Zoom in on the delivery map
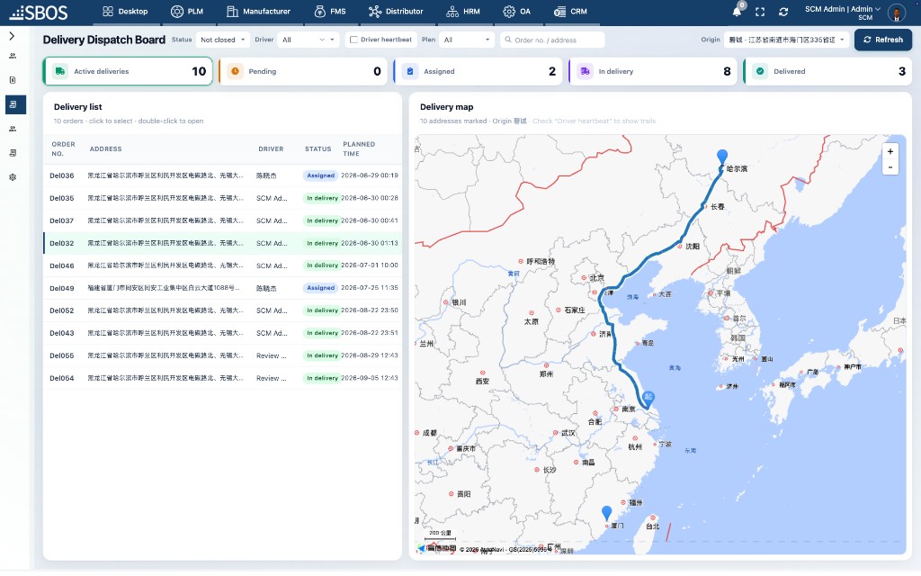 click(x=890, y=151)
